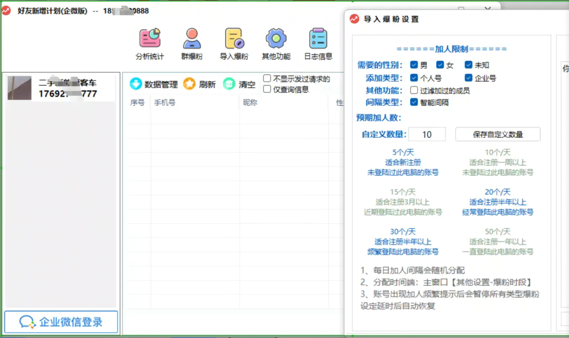Screen dimensions: 569x338
Task: Click the 数据管理 data management icon
Action: (x=136, y=83)
